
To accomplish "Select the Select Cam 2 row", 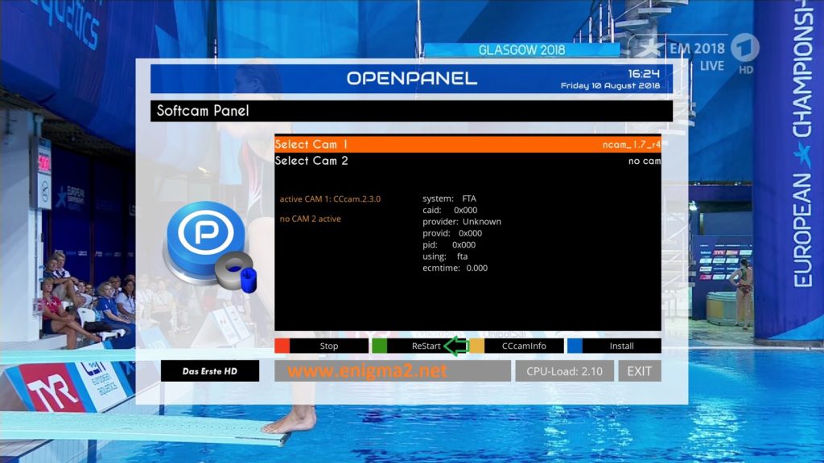I will (468, 161).
